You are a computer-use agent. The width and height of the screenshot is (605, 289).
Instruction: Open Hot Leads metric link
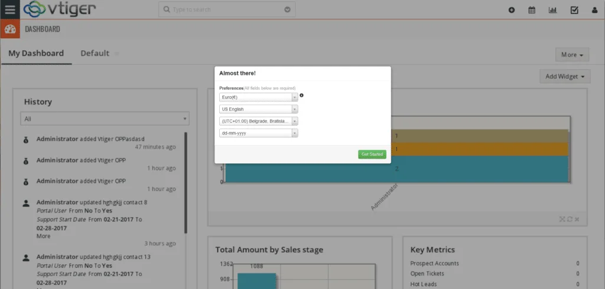[424, 284]
